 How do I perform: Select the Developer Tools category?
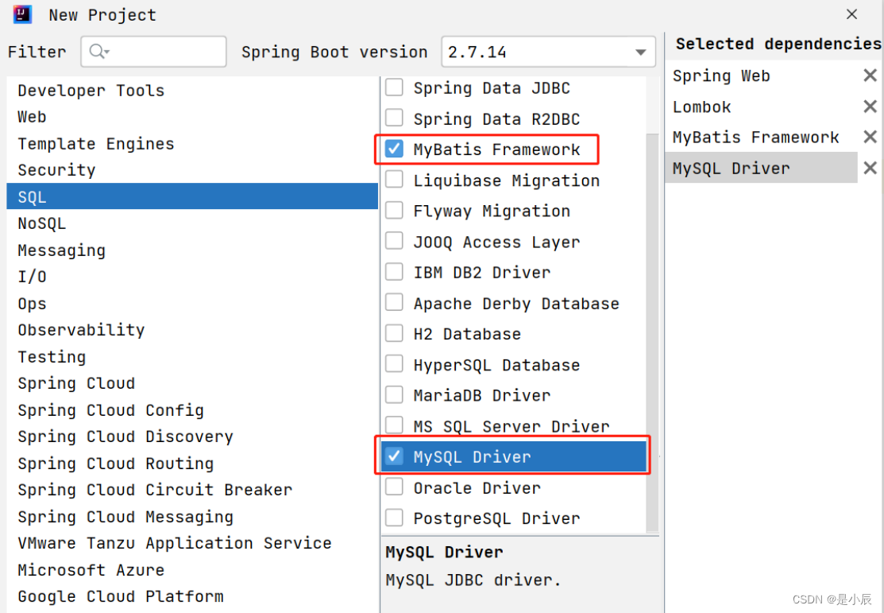coord(192,91)
